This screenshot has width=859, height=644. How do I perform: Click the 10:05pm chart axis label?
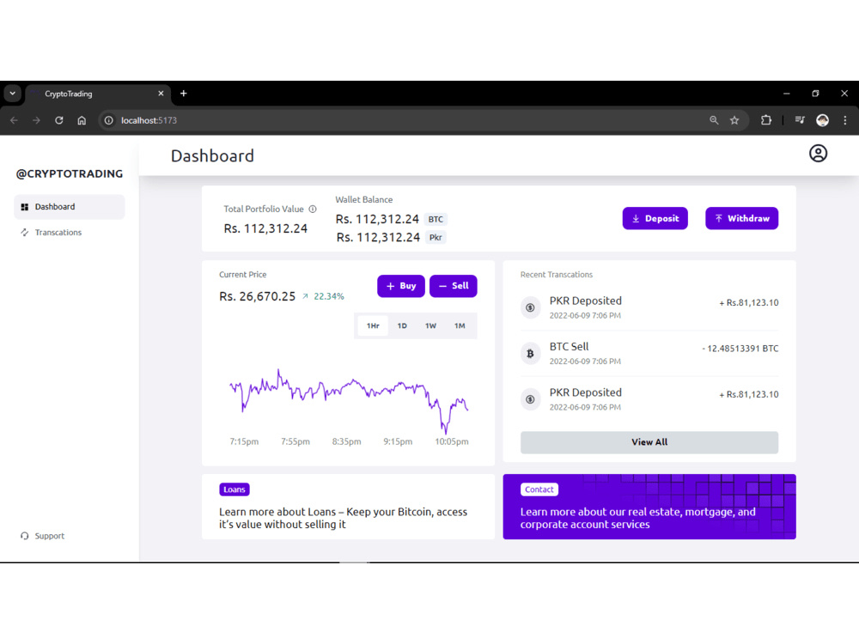tap(452, 441)
